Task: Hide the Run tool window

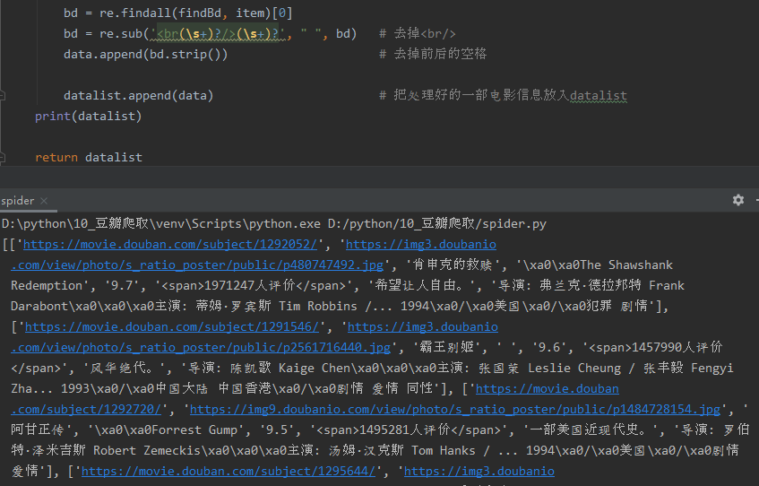Action: 754,200
